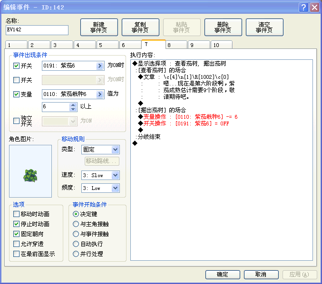Click the help question mark icon
This screenshot has width=322, height=284.
[303, 8]
